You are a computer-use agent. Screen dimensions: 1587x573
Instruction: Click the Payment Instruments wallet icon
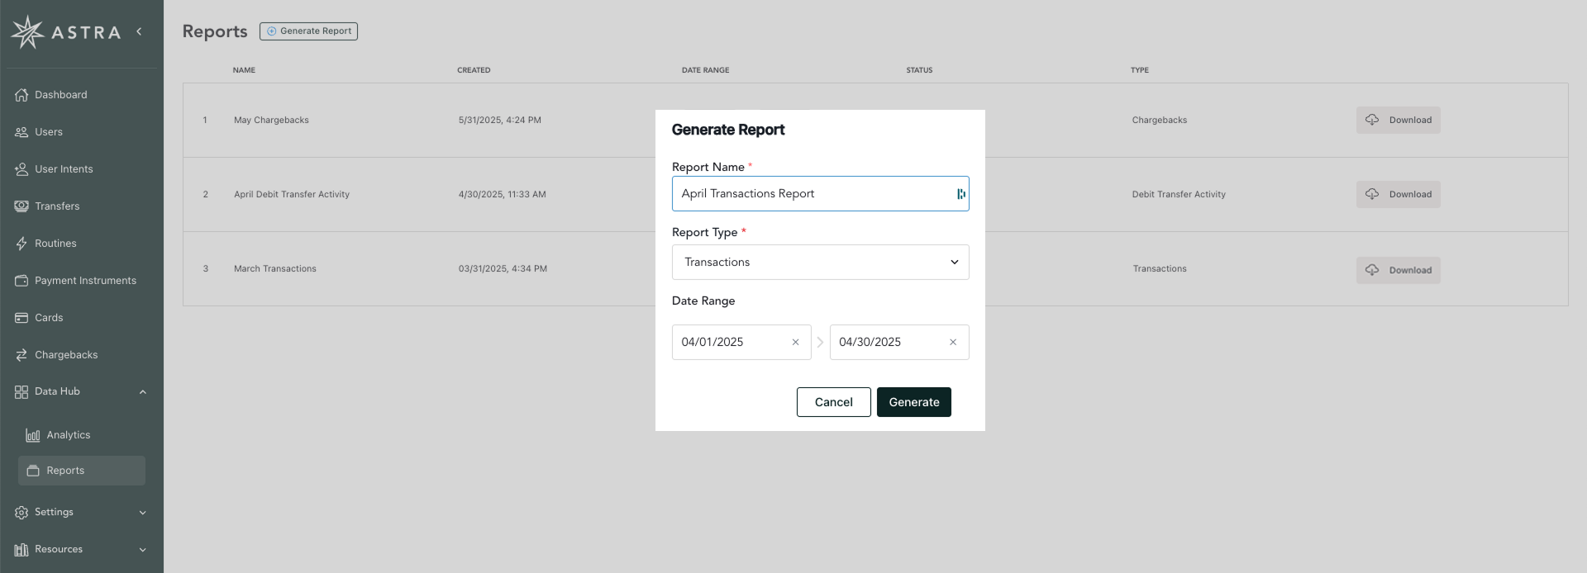pyautogui.click(x=21, y=281)
